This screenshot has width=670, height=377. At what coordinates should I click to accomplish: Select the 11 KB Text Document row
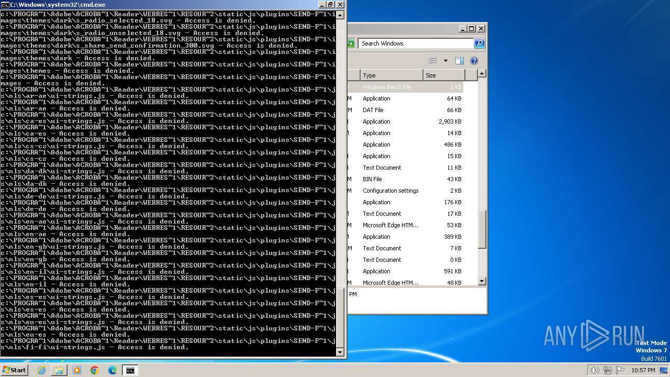405,168
